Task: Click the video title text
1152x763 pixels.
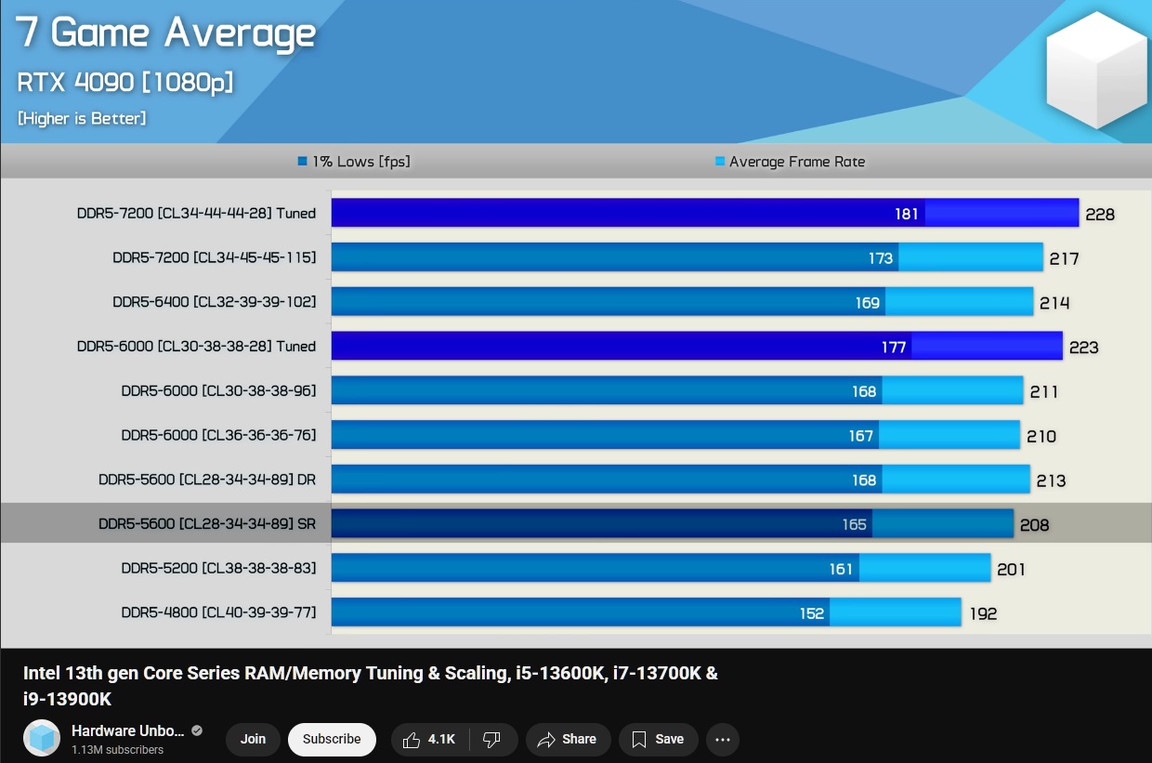Action: (371, 686)
